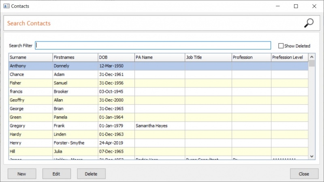
Task: Click firstname Allan cell
Action: (75, 100)
